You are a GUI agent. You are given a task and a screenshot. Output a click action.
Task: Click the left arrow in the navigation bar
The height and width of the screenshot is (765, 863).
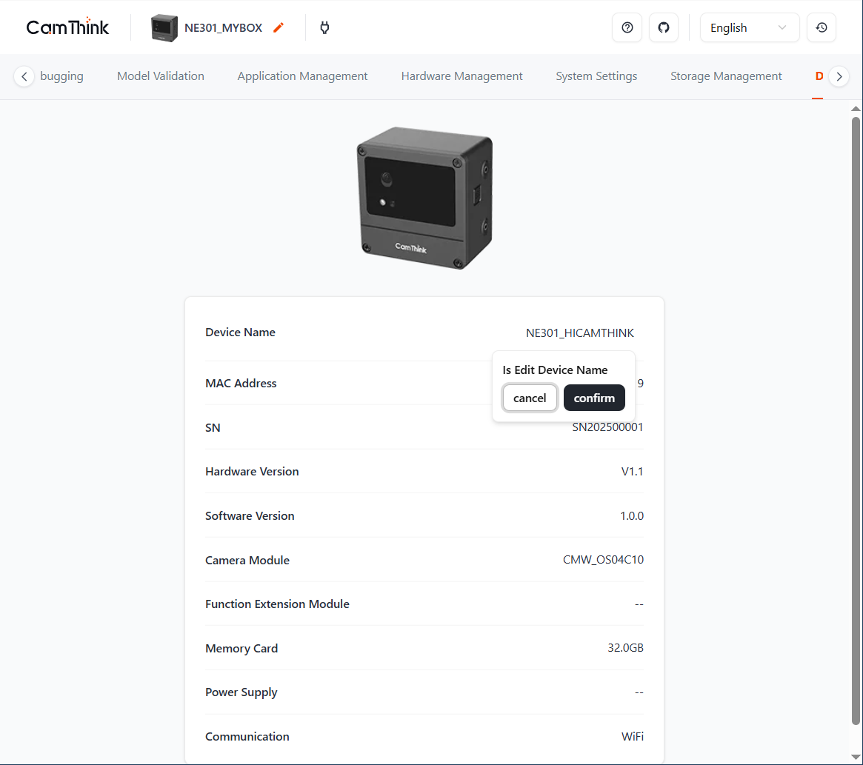[24, 76]
